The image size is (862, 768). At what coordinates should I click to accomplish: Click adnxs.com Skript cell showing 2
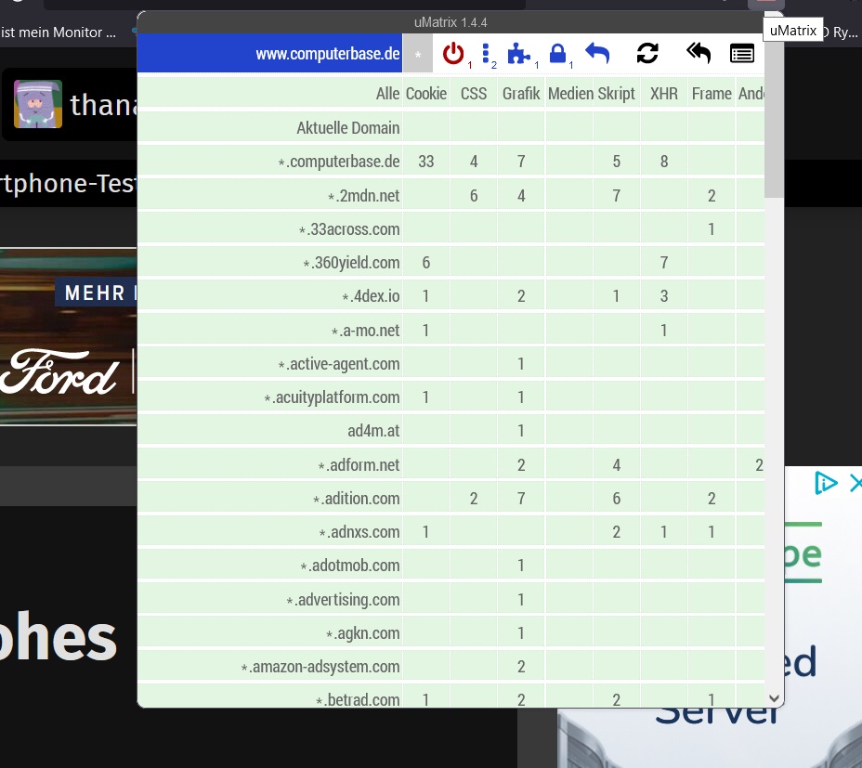click(x=616, y=531)
